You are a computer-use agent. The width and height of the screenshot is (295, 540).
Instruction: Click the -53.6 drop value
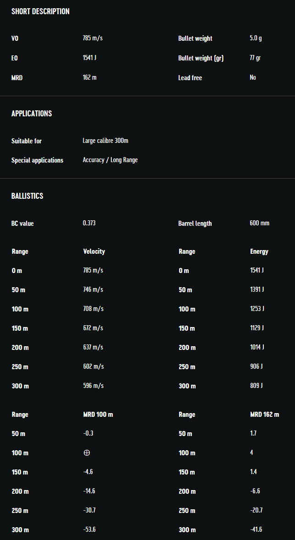pyautogui.click(x=89, y=529)
